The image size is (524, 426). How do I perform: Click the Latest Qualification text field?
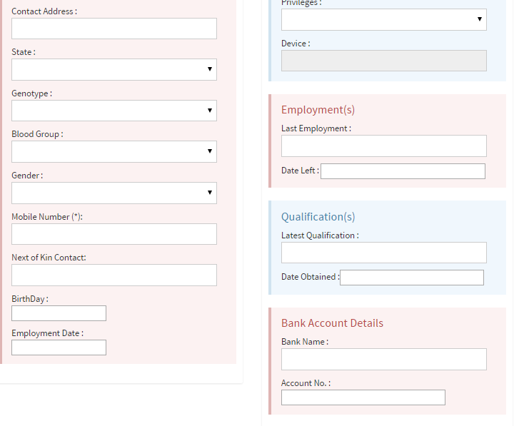click(x=383, y=253)
